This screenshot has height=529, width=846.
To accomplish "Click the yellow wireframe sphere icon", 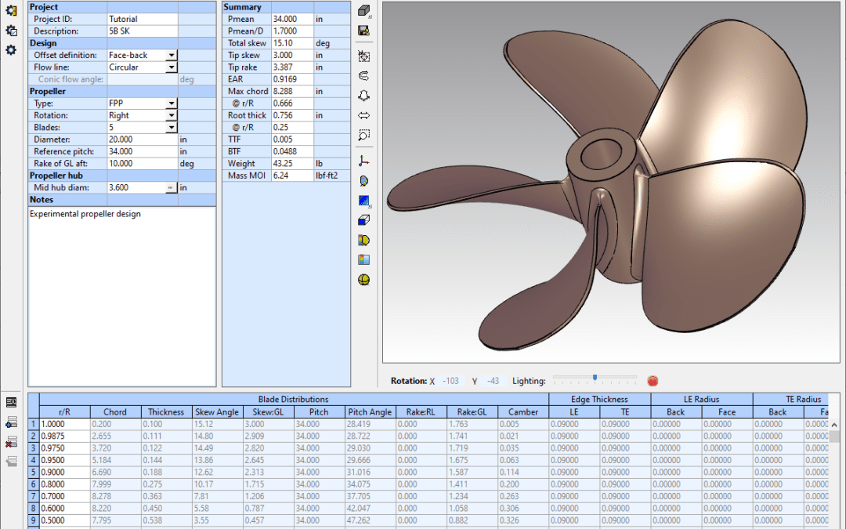I will click(x=363, y=280).
